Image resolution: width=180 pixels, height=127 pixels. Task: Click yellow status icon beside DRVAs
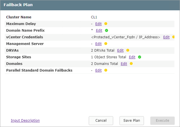point(128,50)
